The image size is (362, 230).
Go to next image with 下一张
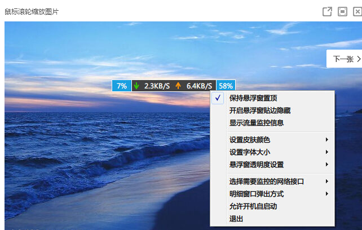pyautogui.click(x=344, y=59)
